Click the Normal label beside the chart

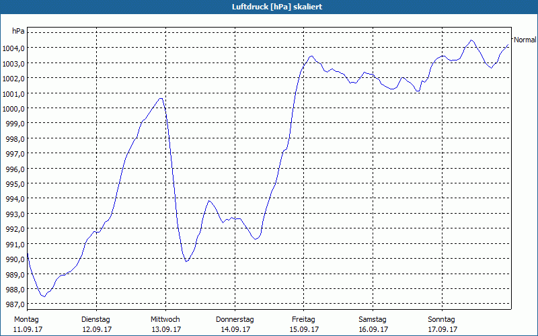[x=525, y=40]
